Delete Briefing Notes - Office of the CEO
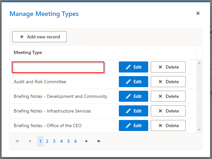The image size is (212, 159). click(168, 126)
